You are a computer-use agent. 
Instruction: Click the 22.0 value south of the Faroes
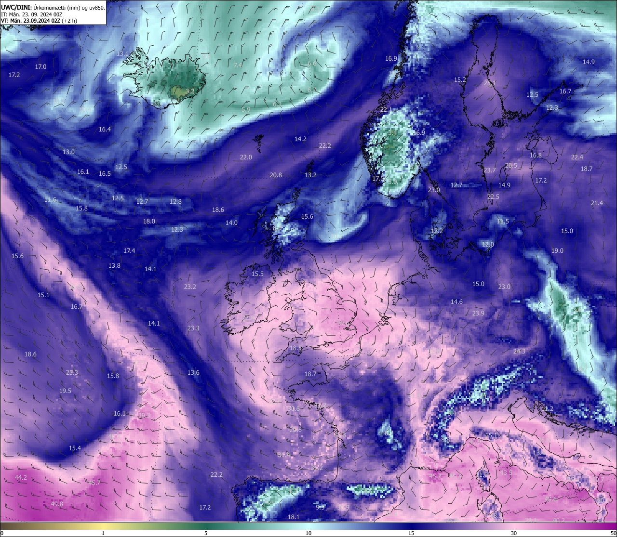246,157
